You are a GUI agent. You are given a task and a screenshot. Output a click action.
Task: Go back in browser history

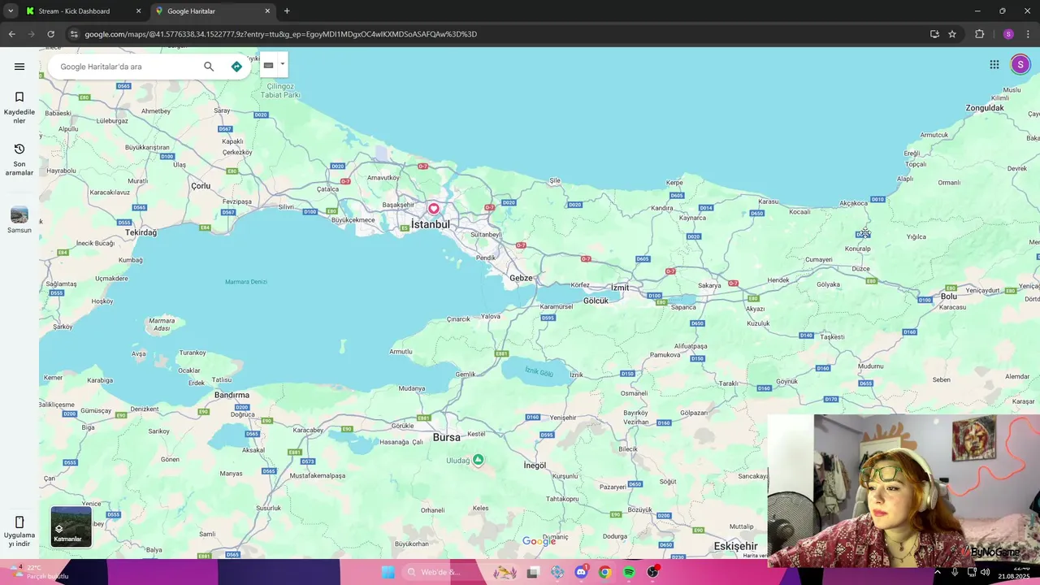click(12, 34)
